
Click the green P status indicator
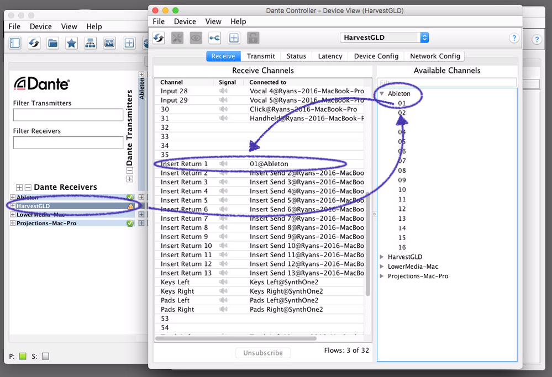[23, 356]
